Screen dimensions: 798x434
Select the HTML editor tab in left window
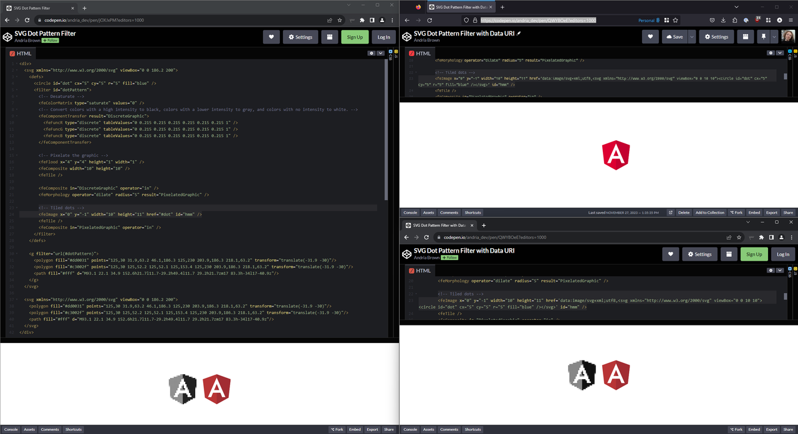click(x=21, y=54)
